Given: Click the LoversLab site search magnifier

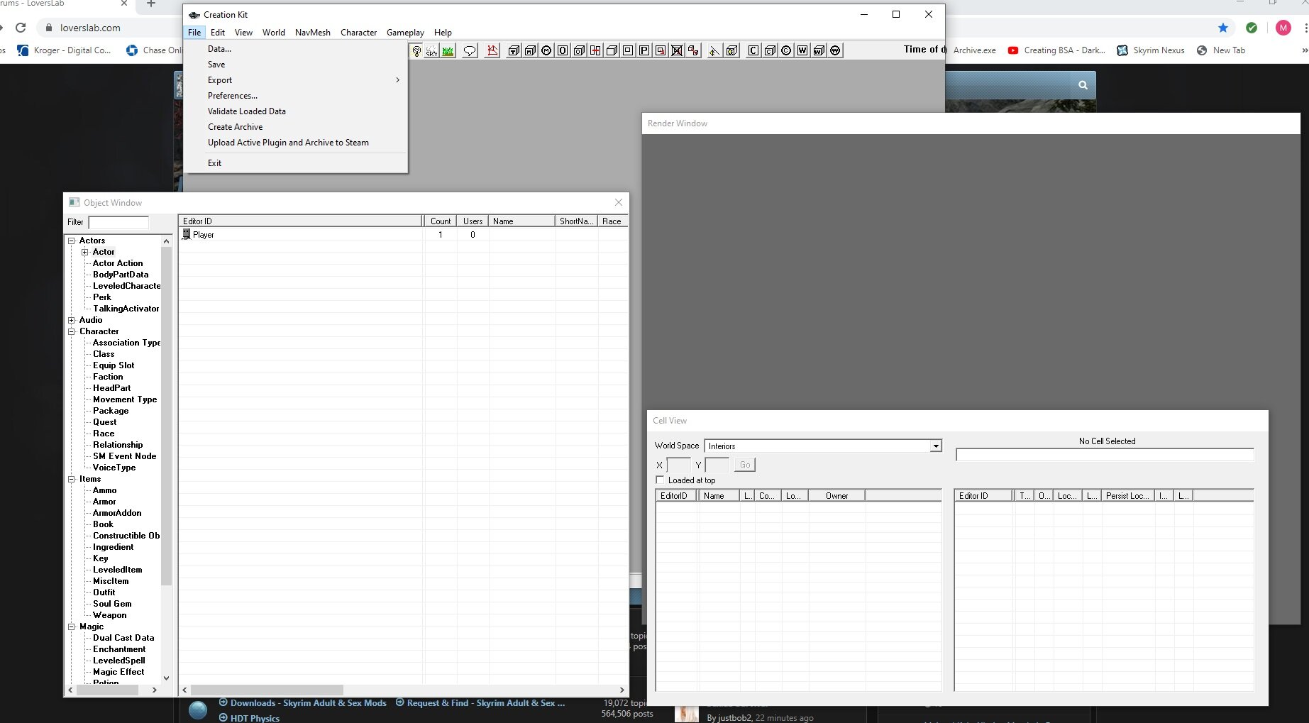Looking at the screenshot, I should pyautogui.click(x=1083, y=85).
